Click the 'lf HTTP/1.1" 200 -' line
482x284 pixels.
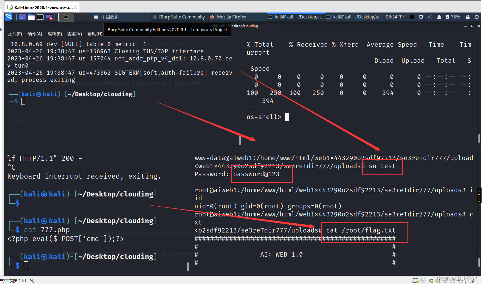(45, 158)
